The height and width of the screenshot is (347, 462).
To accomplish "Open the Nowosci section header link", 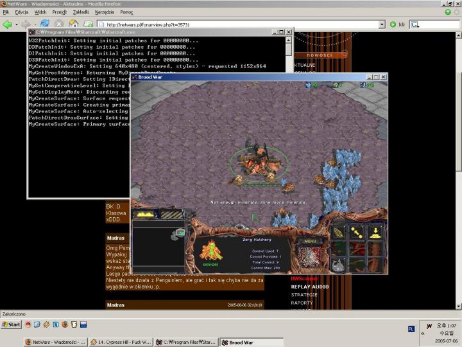I will pos(320,55).
